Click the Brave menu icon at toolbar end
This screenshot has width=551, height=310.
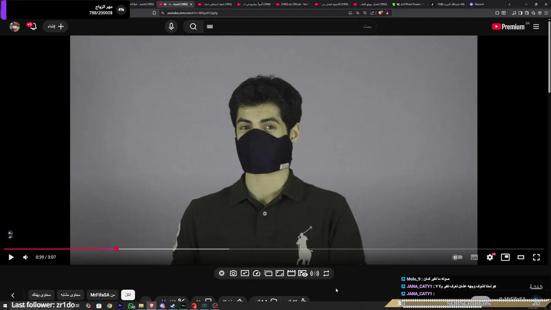point(547,13)
